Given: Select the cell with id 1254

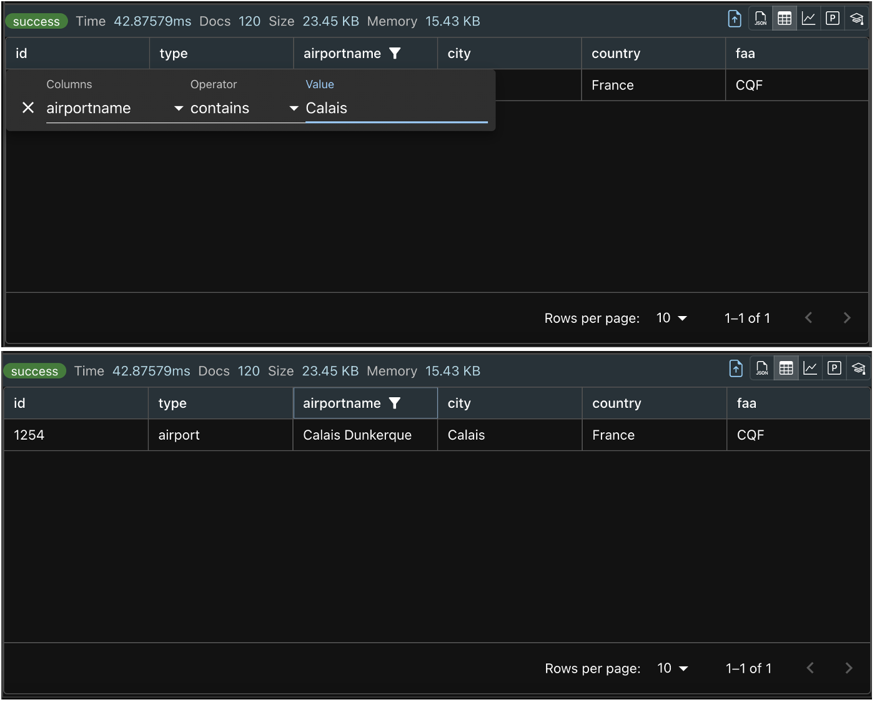Looking at the screenshot, I should (76, 435).
